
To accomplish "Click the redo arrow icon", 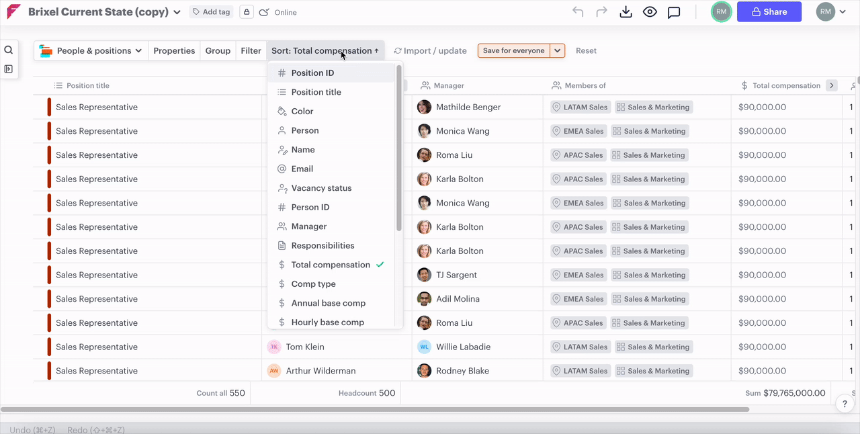I will pyautogui.click(x=601, y=12).
